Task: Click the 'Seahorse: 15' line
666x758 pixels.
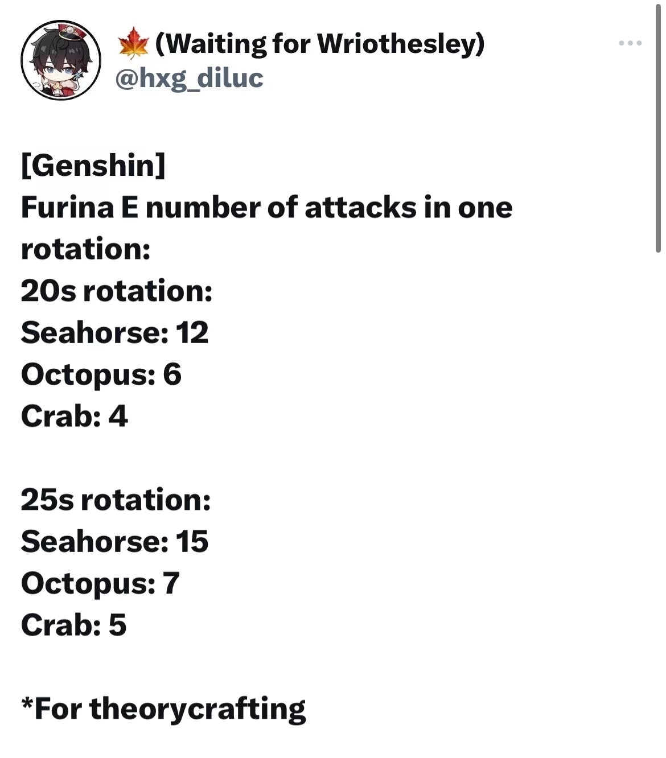Action: pos(115,541)
